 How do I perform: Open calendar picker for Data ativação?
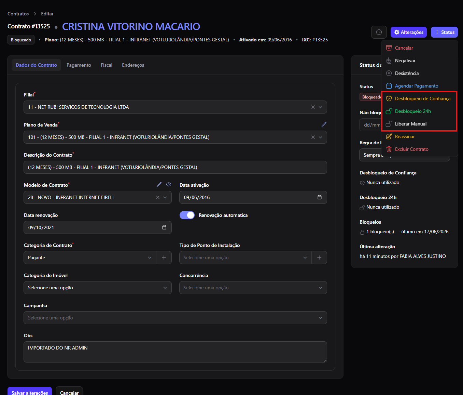coord(320,197)
